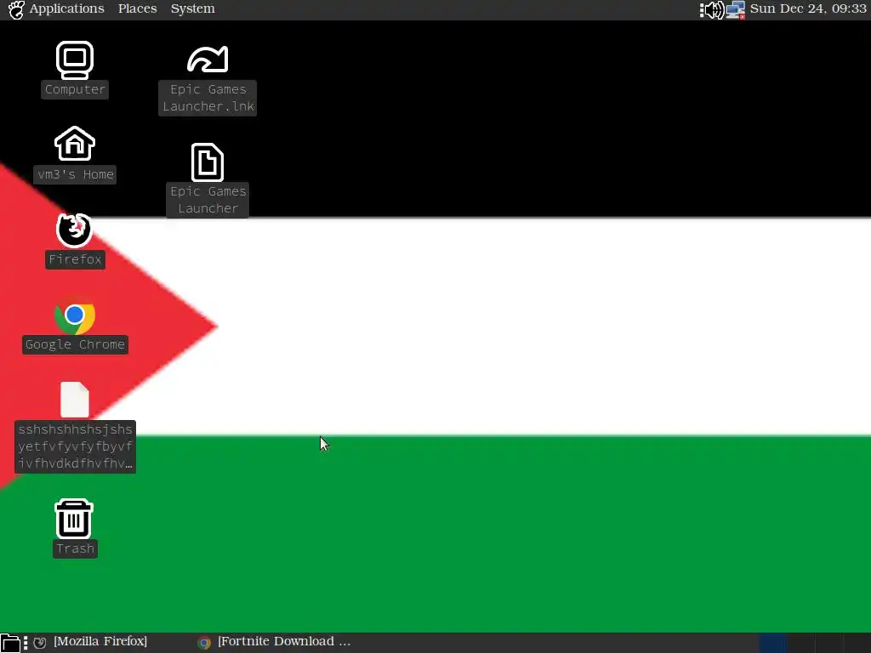
Task: Switch to the highlighted blue workspace in the switcher
Action: (772, 643)
